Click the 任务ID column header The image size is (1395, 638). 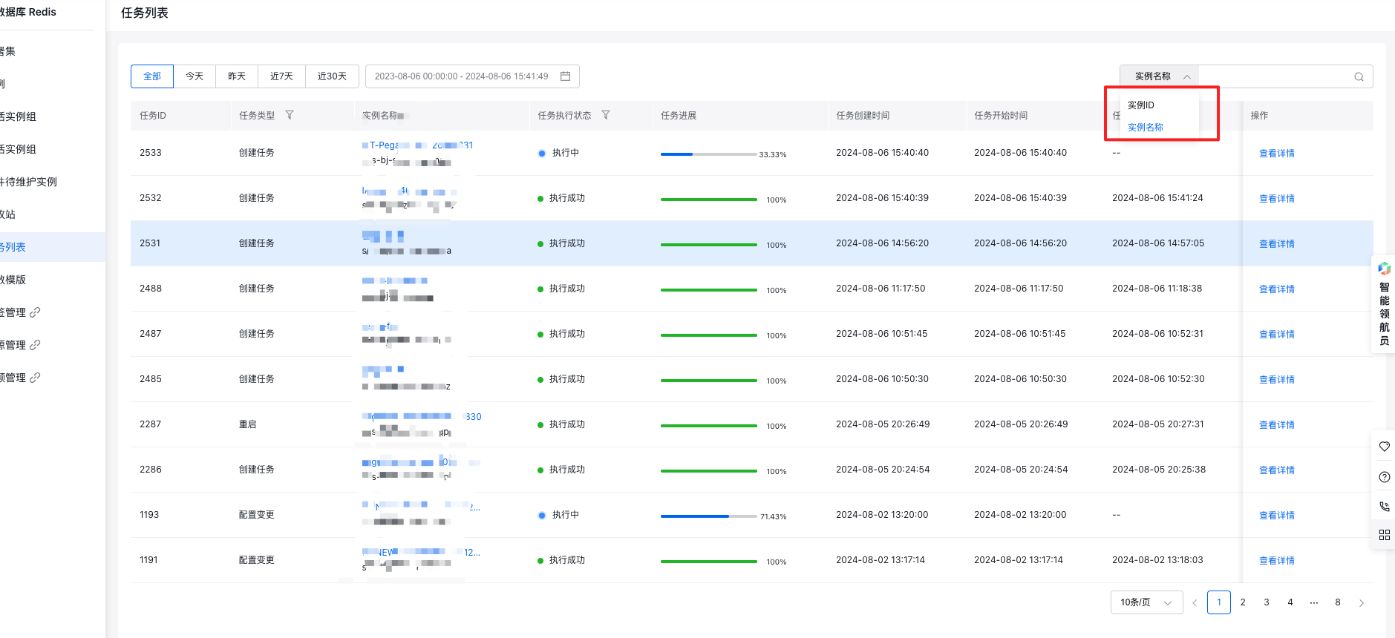coord(153,116)
